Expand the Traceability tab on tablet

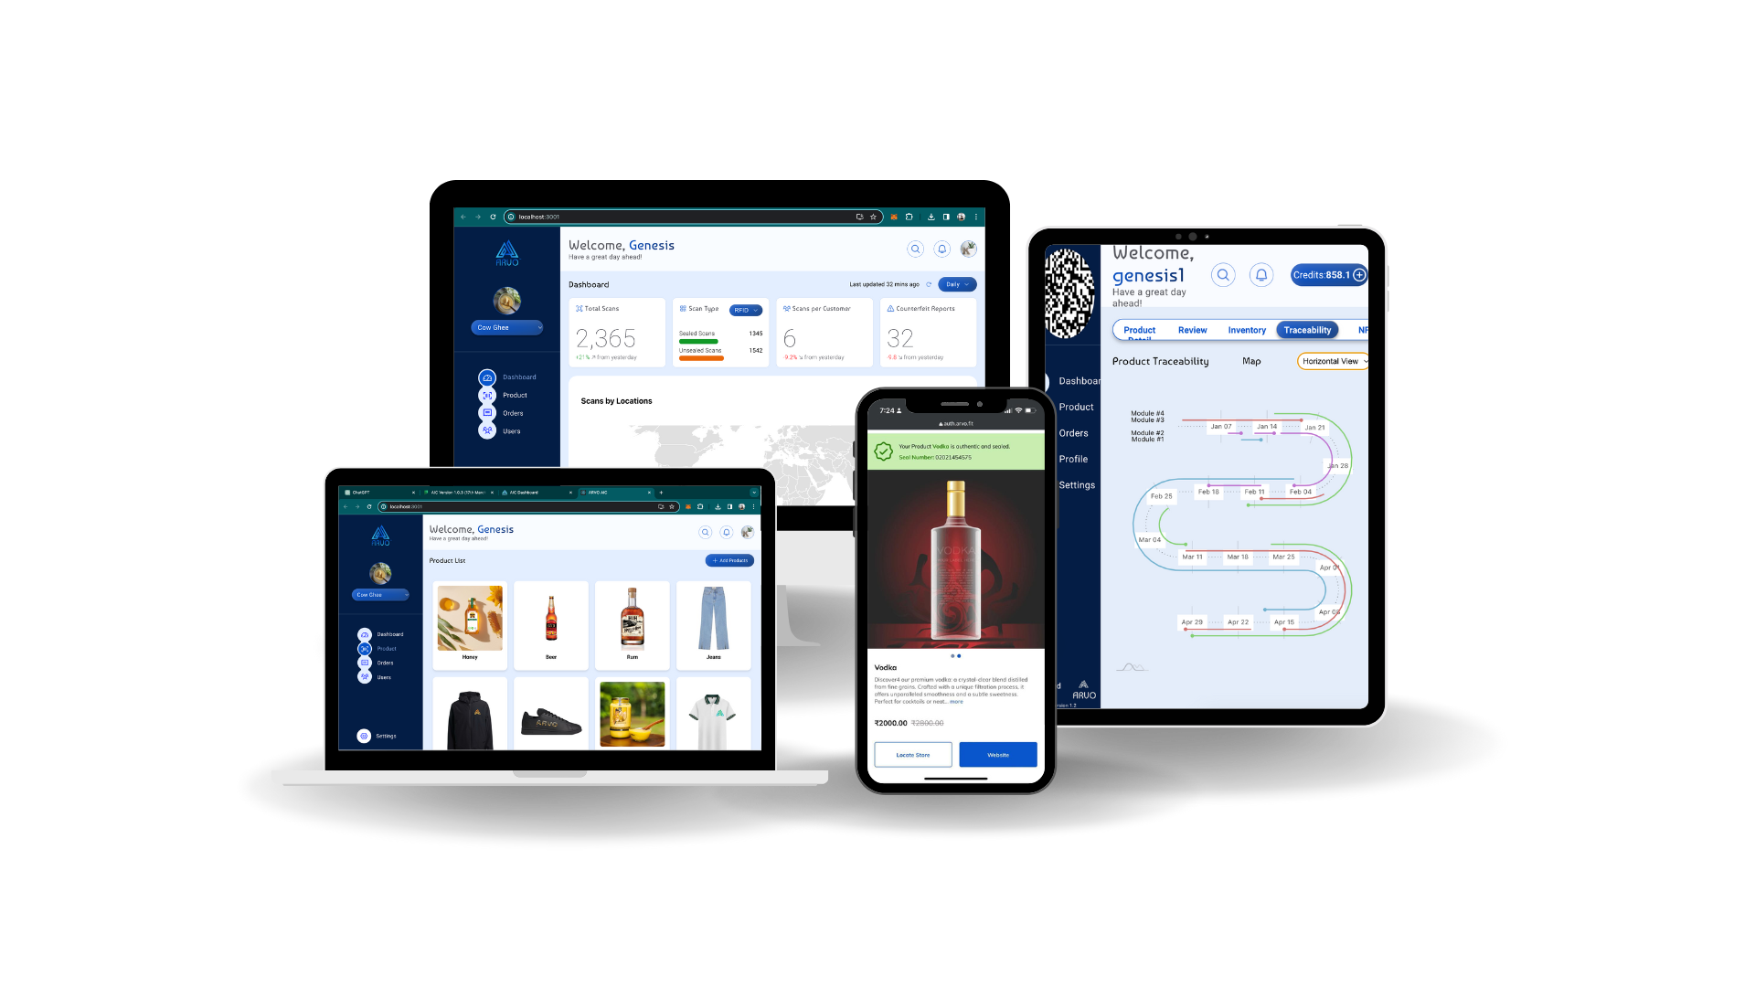click(1306, 329)
